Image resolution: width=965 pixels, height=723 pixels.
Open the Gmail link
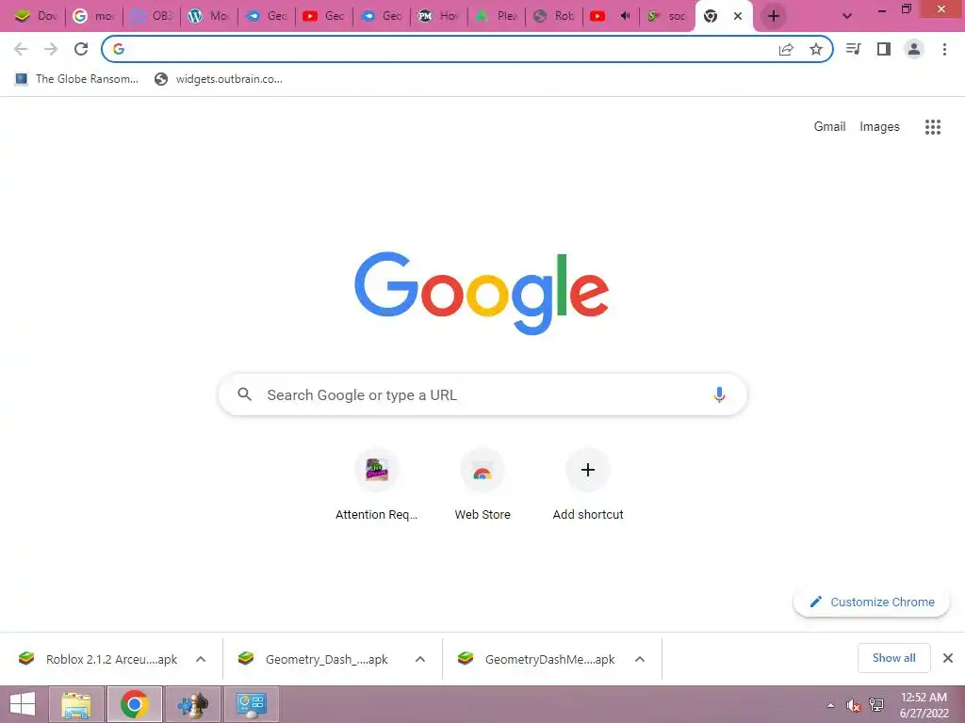tap(829, 127)
